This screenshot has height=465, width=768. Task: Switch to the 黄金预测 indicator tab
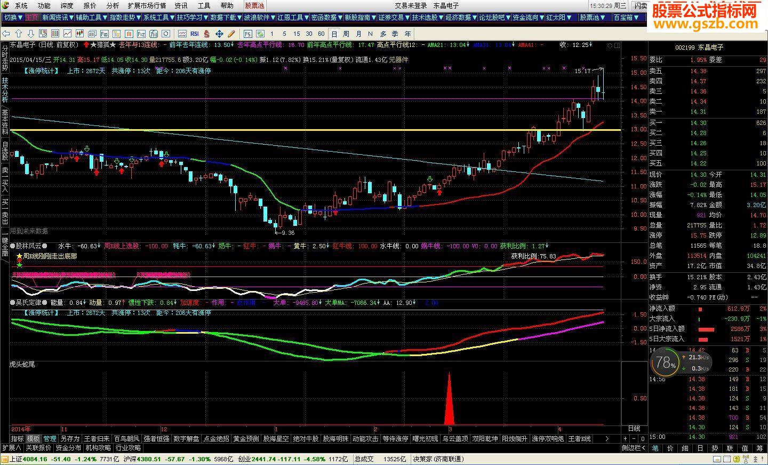[x=246, y=439]
